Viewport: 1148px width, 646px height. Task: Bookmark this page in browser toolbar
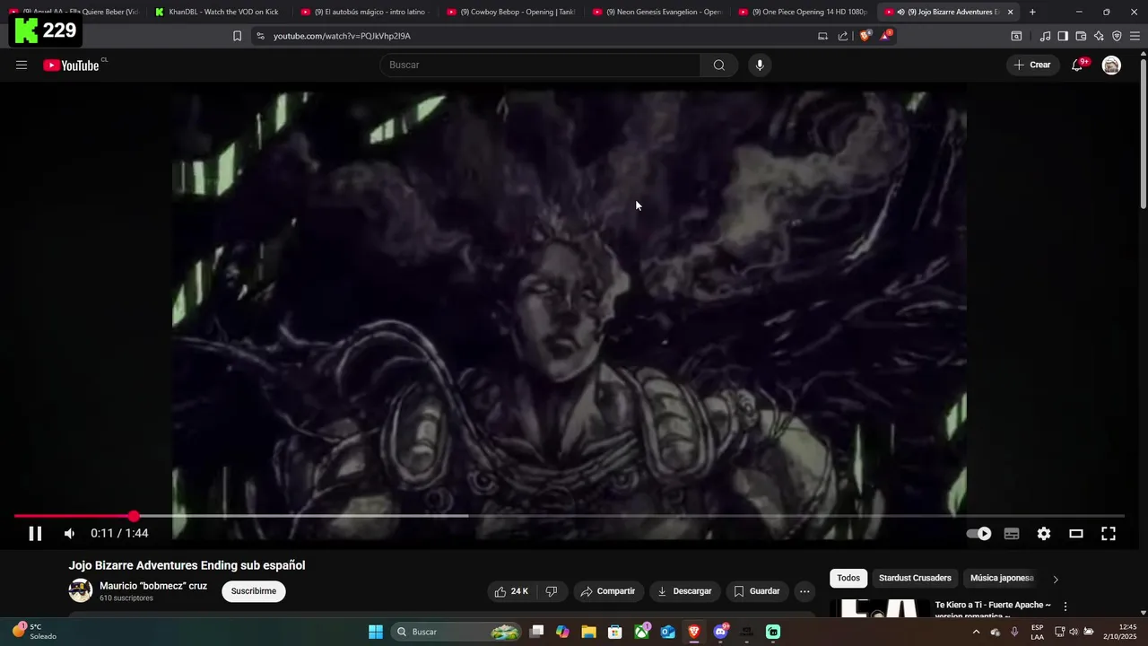237,36
